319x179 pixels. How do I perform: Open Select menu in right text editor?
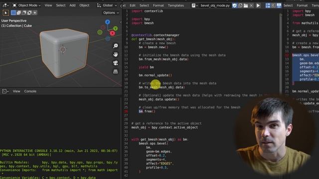(x=288, y=5)
